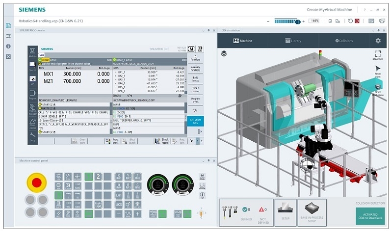390x231 pixels.
Task: Click the RESET key on control panel
Action: coord(59,214)
